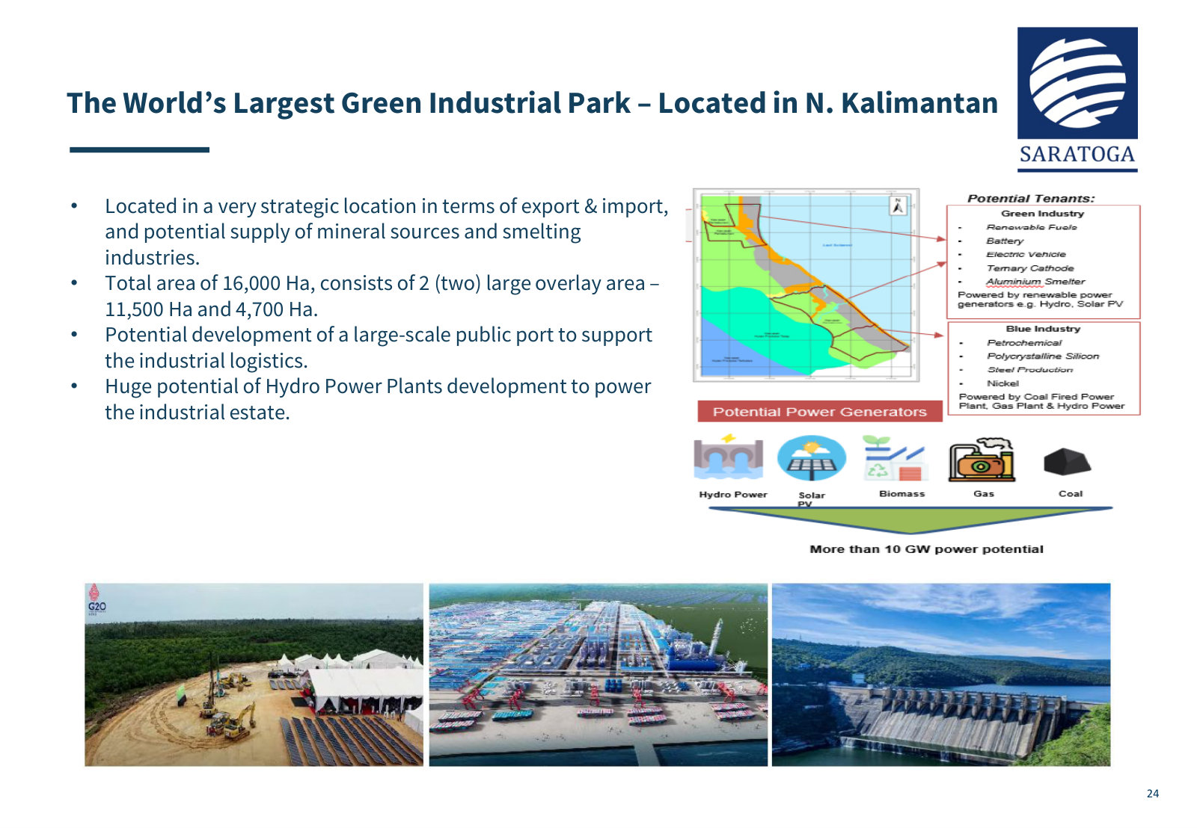Click the "Nickel" list item
The width and height of the screenshot is (1197, 828).
1002,383
